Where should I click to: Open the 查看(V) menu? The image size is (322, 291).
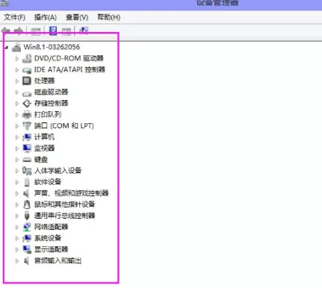coord(77,17)
